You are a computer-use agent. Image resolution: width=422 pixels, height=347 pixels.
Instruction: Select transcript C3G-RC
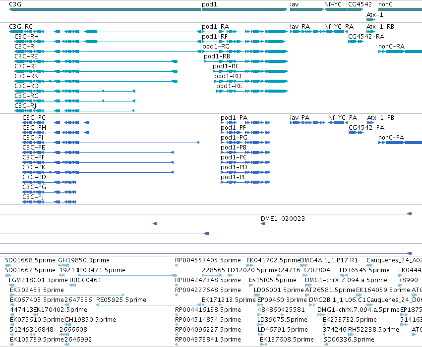(105, 32)
